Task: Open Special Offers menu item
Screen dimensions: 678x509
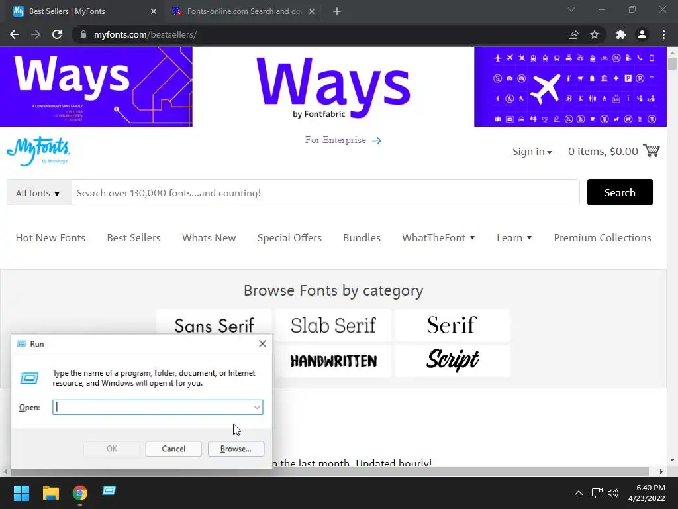Action: point(289,238)
